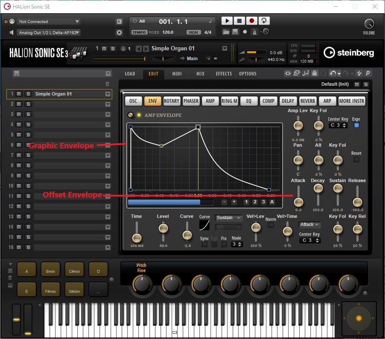Click the Pitch Fine quick control knob
The image size is (385, 339).
(142, 284)
